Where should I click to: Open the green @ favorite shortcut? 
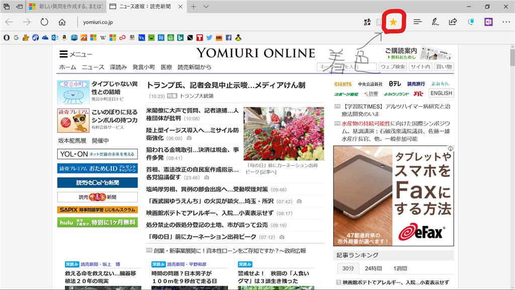(170, 38)
